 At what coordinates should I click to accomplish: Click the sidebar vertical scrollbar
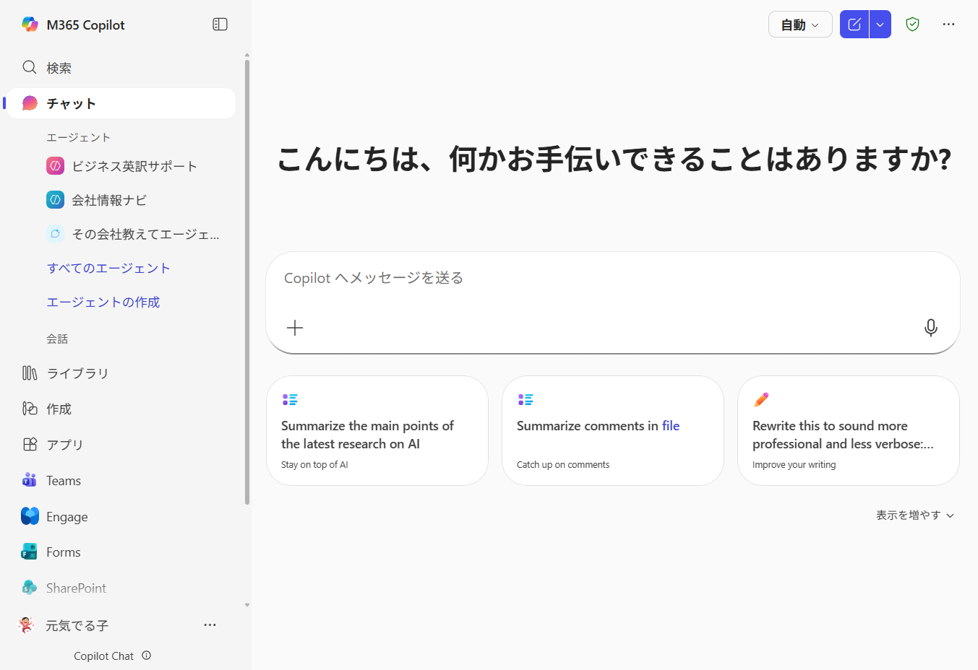tap(247, 282)
